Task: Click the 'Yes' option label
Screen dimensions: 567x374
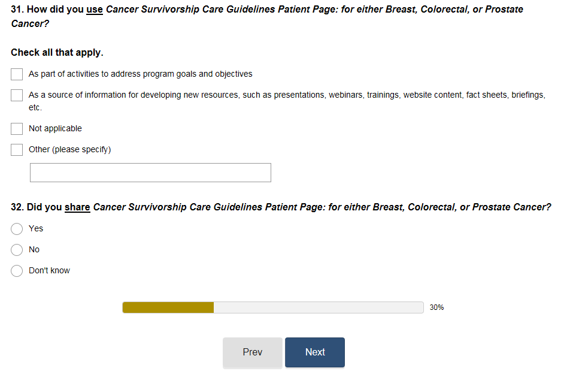Action: (36, 229)
